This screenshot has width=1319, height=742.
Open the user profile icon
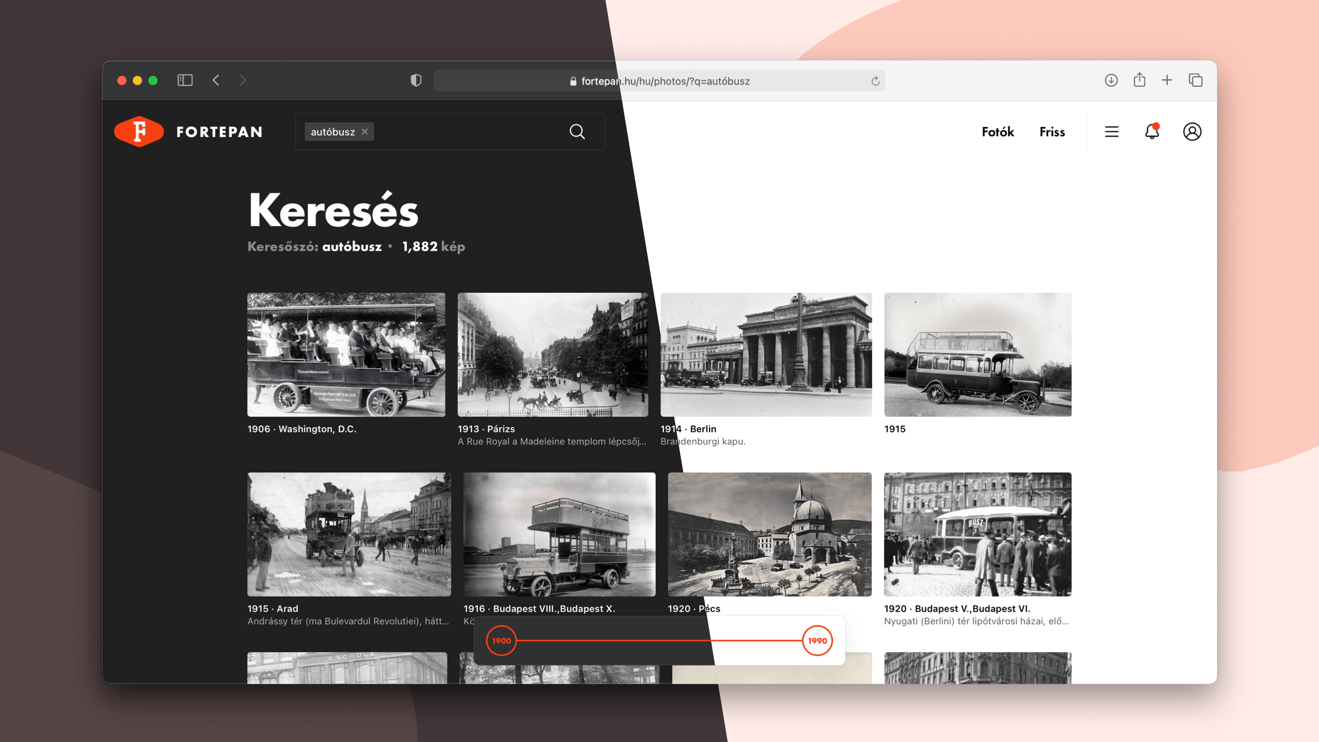coord(1192,132)
